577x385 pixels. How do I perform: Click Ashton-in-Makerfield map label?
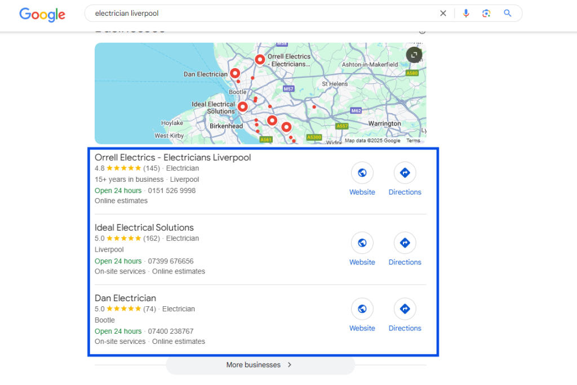point(370,64)
